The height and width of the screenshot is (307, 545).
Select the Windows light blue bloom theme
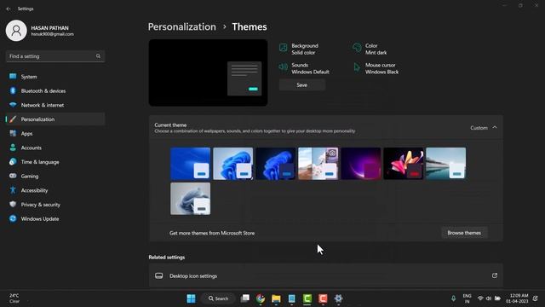[x=232, y=164]
